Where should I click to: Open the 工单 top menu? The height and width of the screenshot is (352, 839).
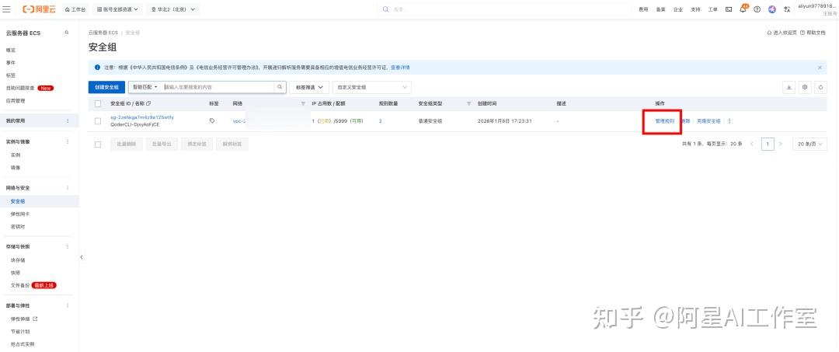tap(712, 9)
